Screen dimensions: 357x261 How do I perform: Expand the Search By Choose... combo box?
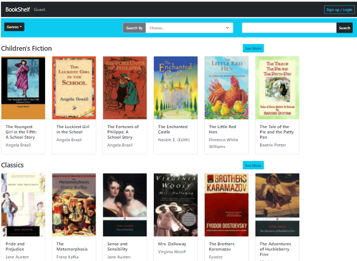click(x=189, y=28)
